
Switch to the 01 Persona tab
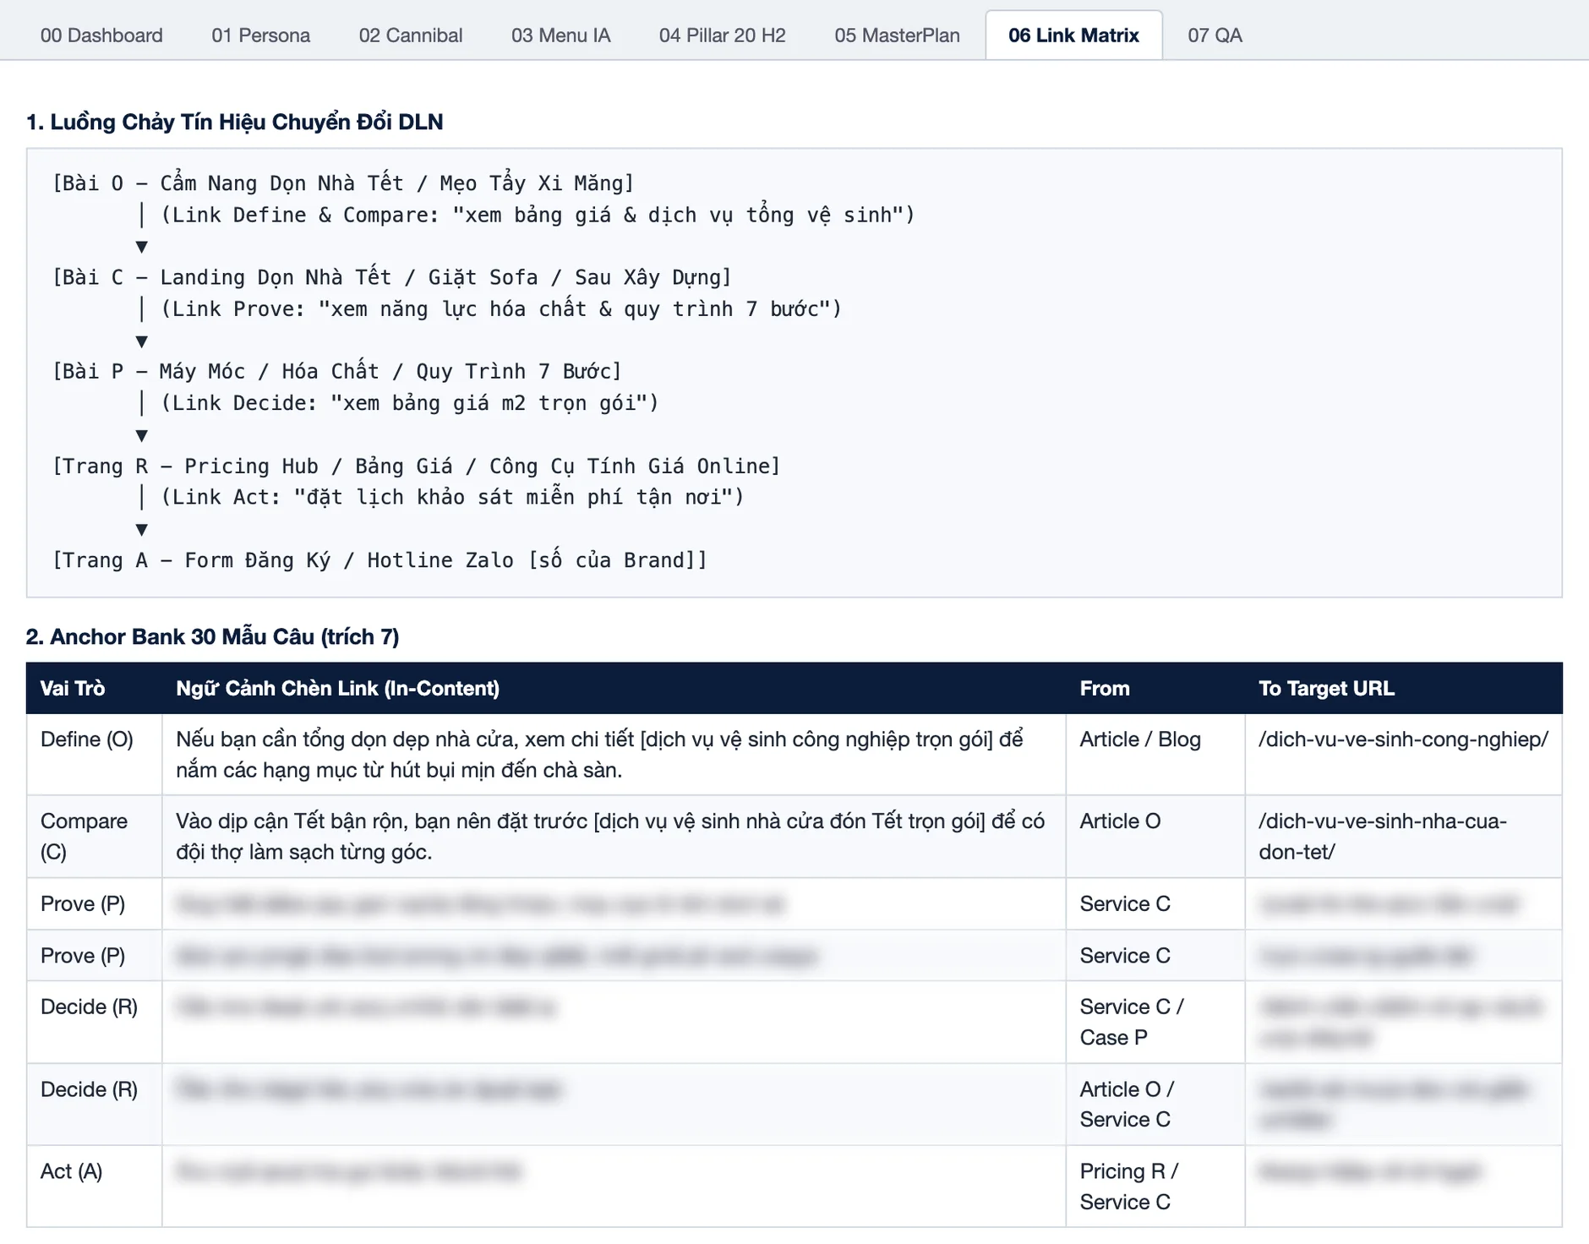click(260, 35)
